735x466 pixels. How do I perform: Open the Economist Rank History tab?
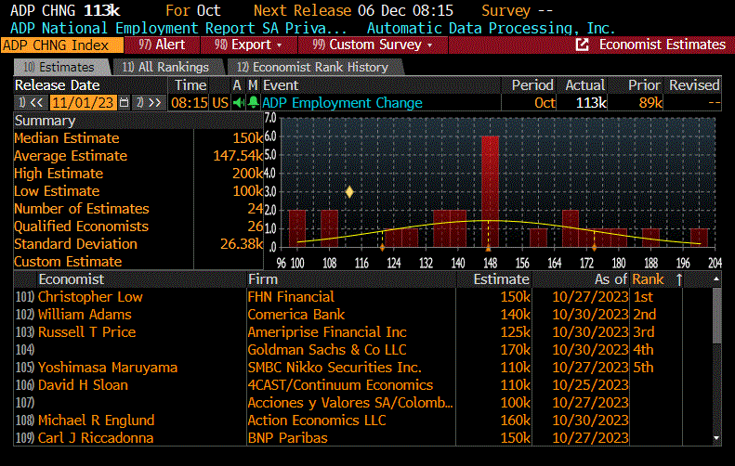point(314,68)
